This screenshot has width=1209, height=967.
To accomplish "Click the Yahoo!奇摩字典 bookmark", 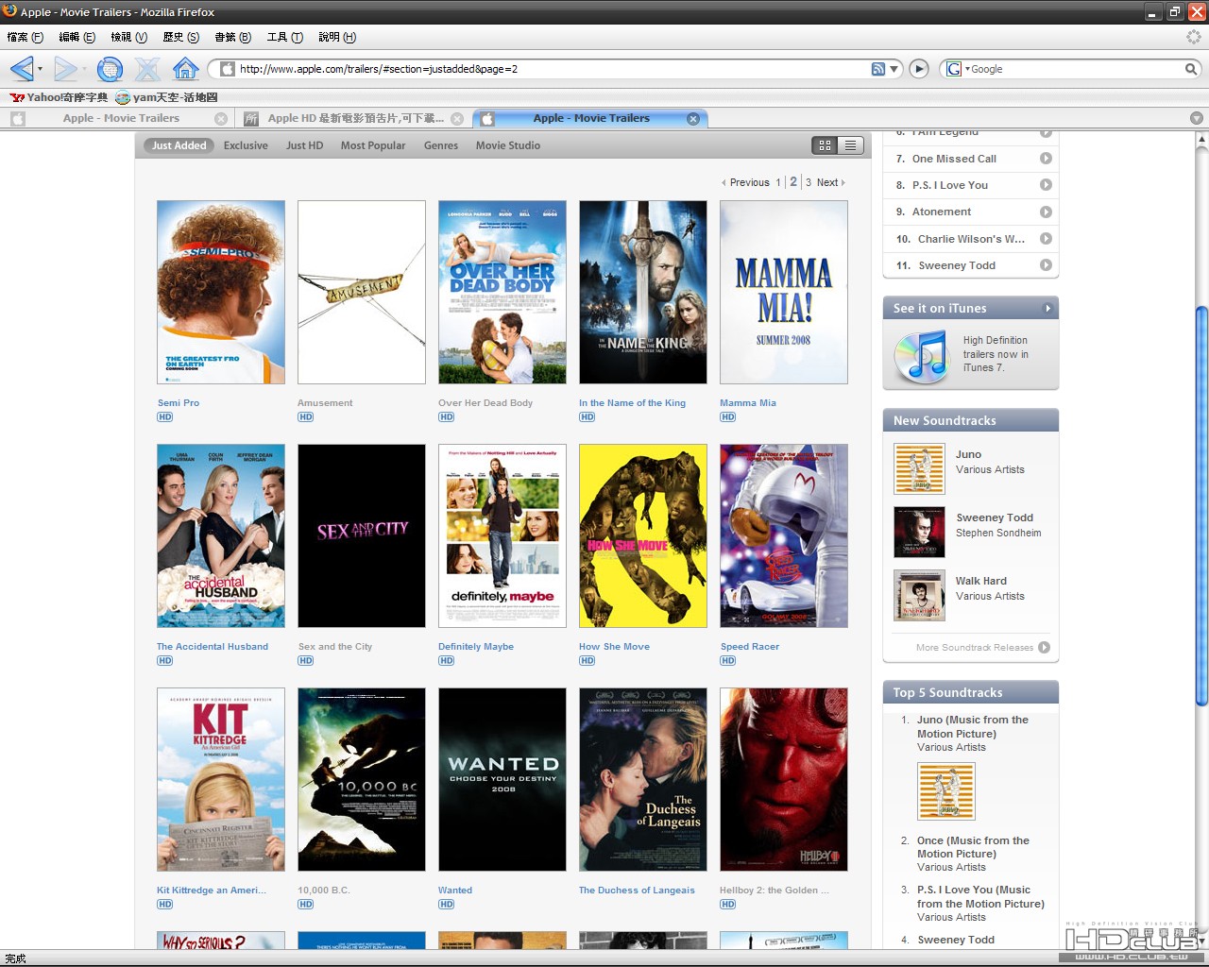I will 60,97.
